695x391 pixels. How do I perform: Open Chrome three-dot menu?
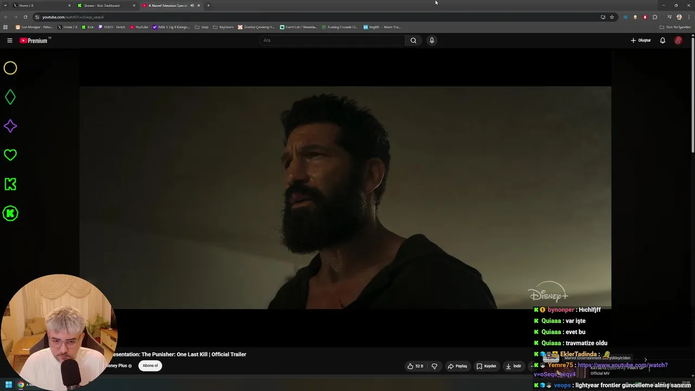[x=688, y=17]
